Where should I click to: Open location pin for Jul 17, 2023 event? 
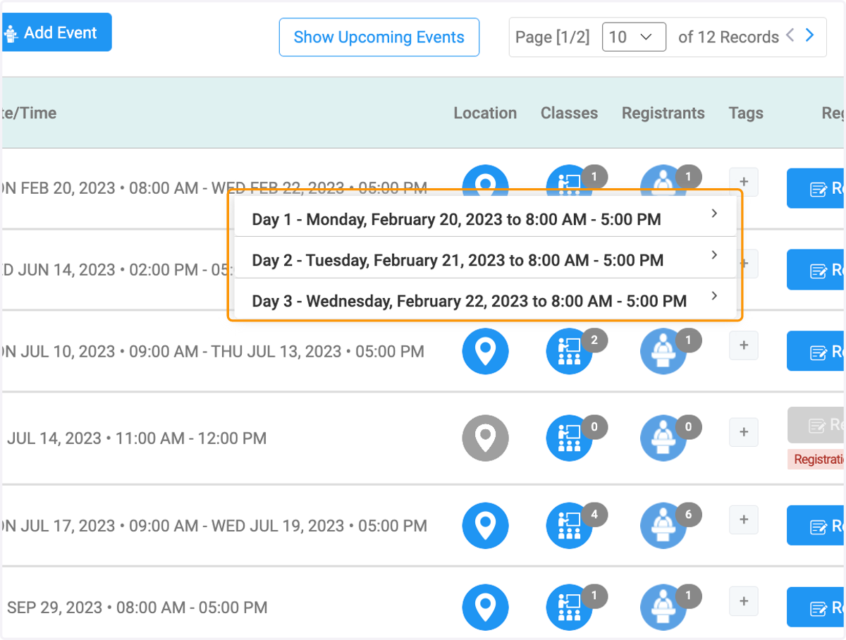pos(485,526)
